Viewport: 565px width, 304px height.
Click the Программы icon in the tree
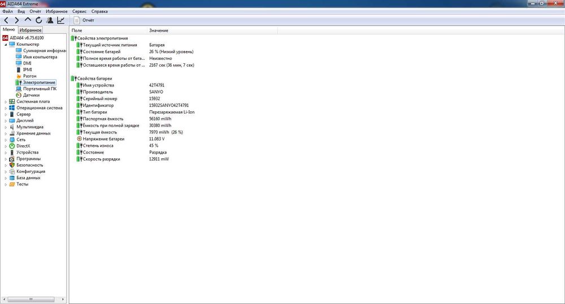[x=12, y=159]
